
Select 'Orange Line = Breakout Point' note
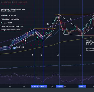[11, 30]
